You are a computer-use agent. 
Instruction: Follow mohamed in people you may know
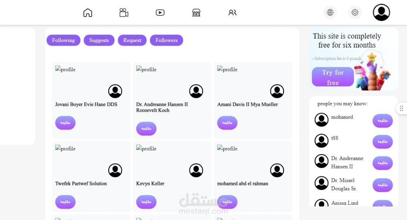(382, 121)
